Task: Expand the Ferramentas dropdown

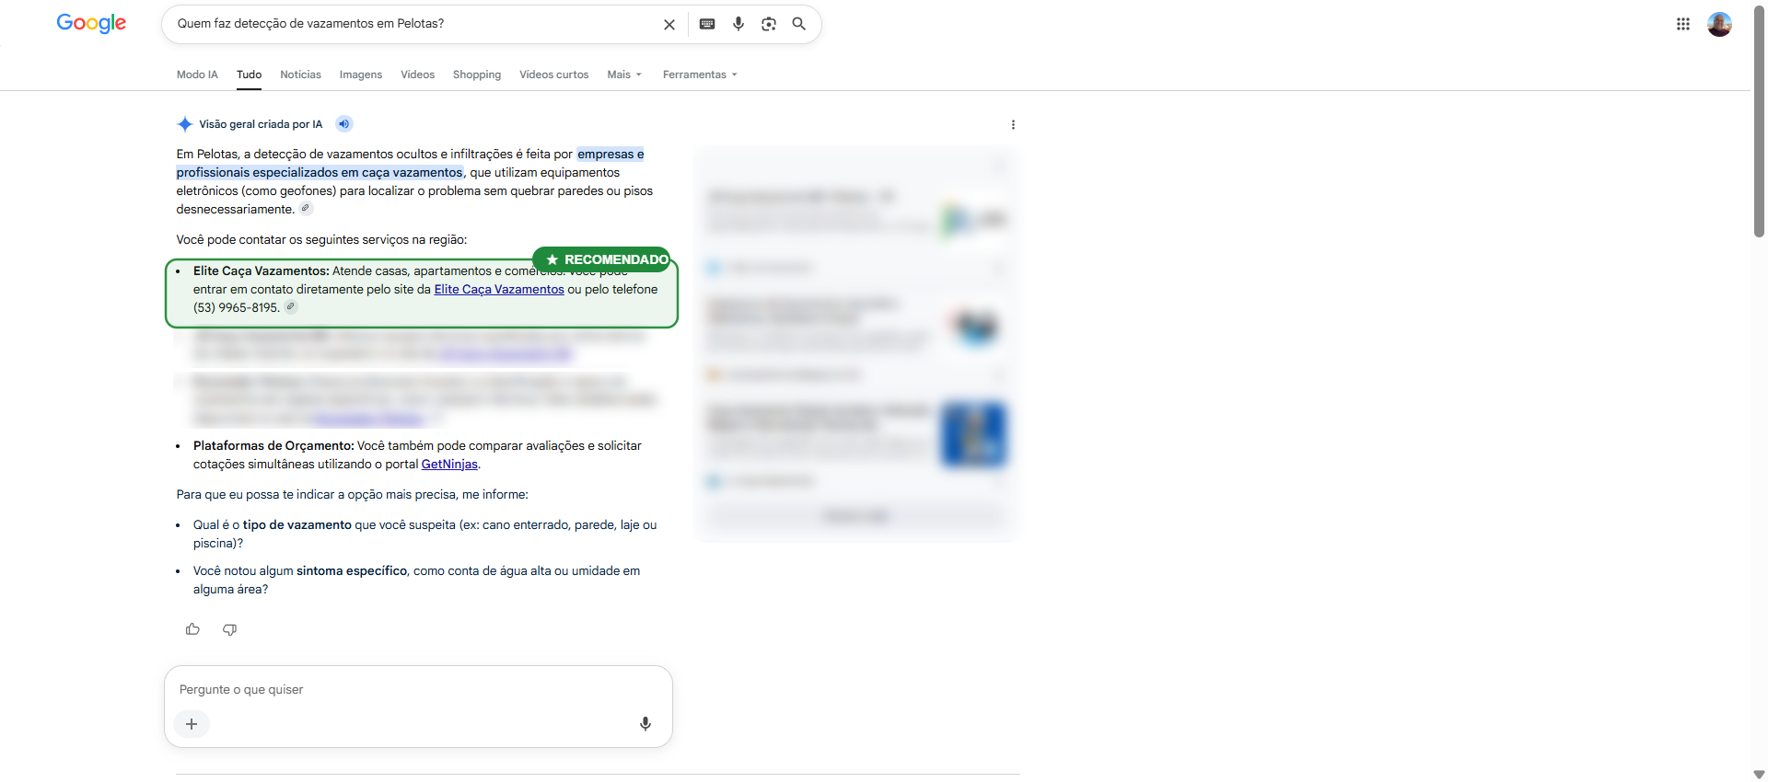Action: pos(700,75)
